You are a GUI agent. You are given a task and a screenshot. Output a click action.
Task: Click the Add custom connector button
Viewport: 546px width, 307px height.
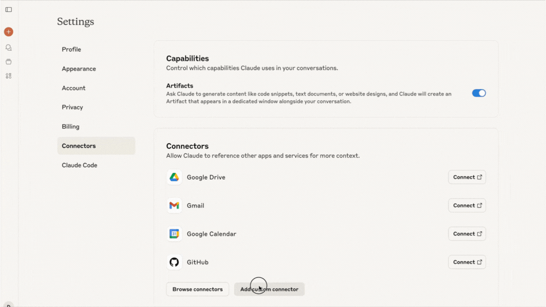pyautogui.click(x=269, y=289)
